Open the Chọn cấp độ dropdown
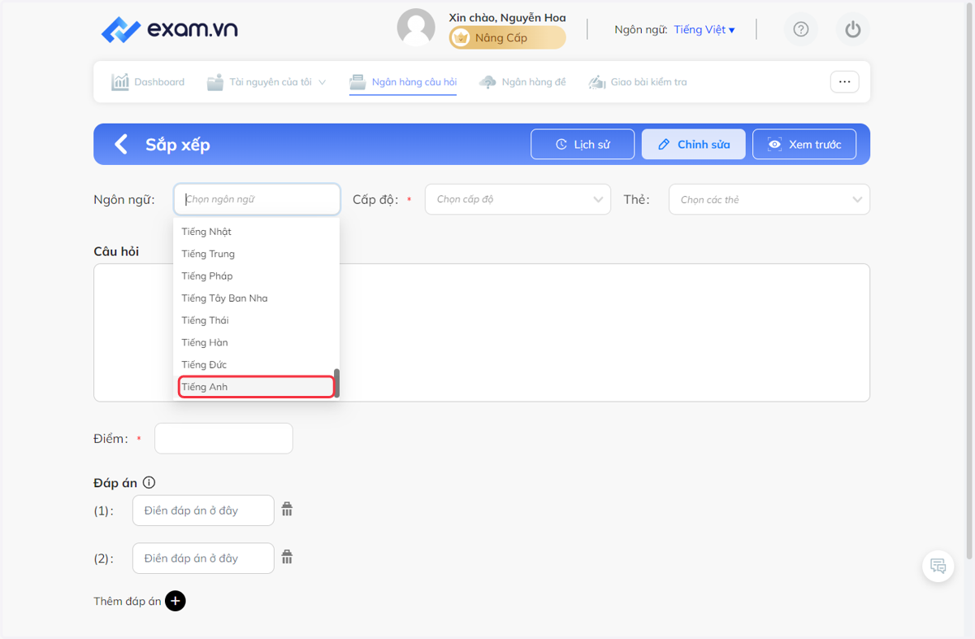The width and height of the screenshot is (975, 639). pyautogui.click(x=518, y=199)
